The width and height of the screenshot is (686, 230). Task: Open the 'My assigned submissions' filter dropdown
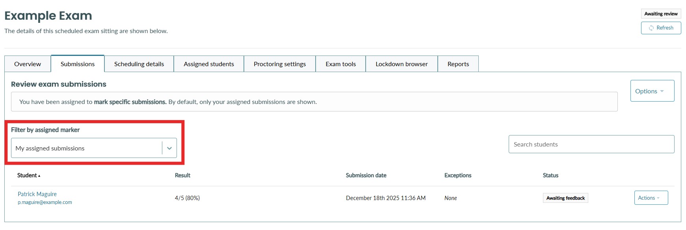87,148
